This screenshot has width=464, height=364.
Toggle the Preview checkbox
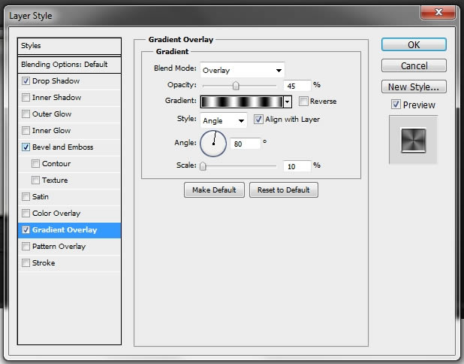point(396,105)
